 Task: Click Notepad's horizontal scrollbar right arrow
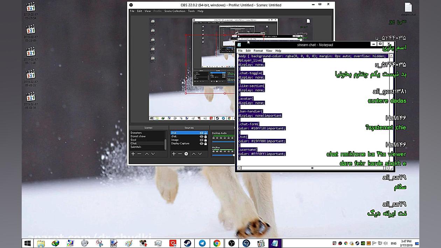[x=386, y=168]
